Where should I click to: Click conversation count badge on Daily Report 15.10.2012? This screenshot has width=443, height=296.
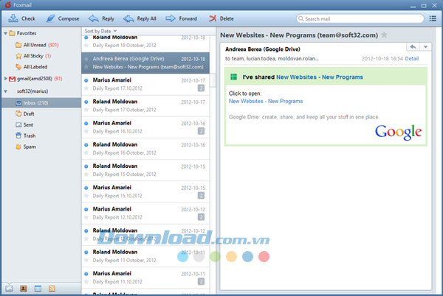point(201,195)
